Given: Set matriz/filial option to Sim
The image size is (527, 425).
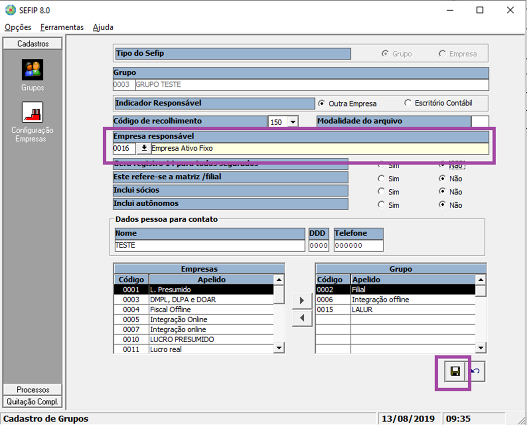Looking at the screenshot, I should [381, 178].
